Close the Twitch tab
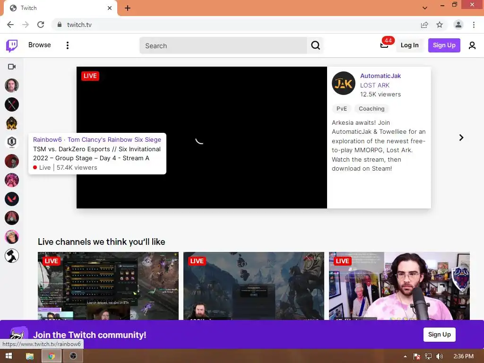The height and width of the screenshot is (363, 484). (x=110, y=8)
